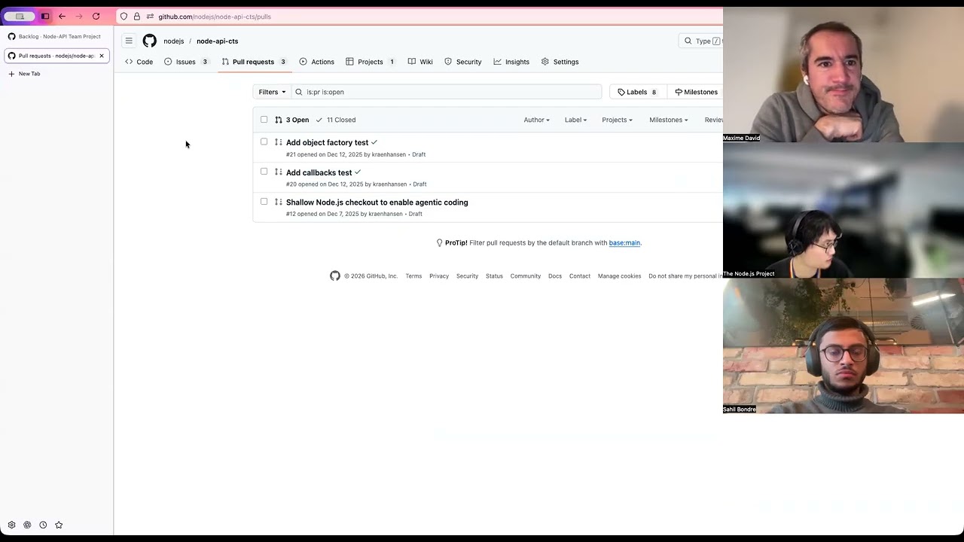This screenshot has width=964, height=542.
Task: Click checks passed icon on Add object factory test
Action: [x=374, y=142]
